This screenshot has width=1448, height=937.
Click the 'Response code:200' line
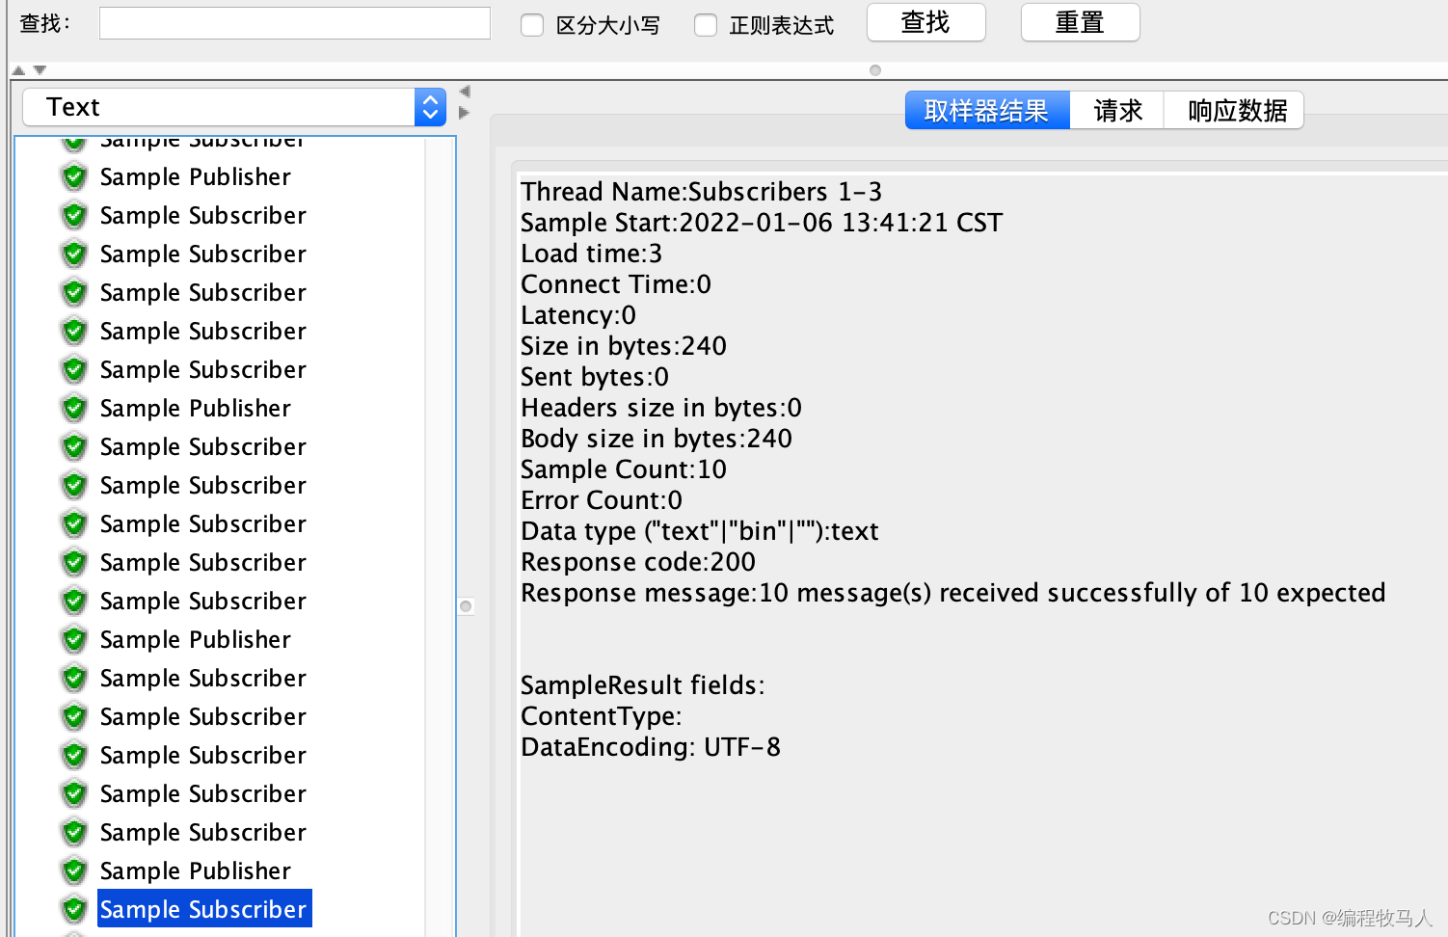(x=638, y=562)
